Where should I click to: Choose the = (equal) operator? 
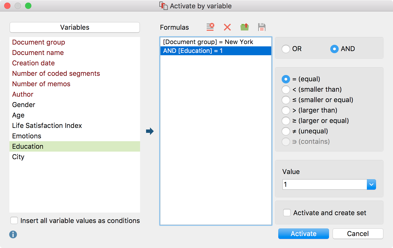point(286,79)
